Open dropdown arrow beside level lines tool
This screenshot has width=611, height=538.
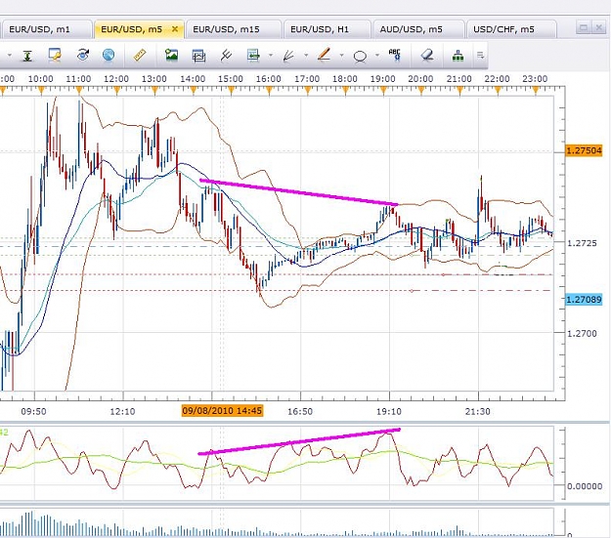click(271, 56)
